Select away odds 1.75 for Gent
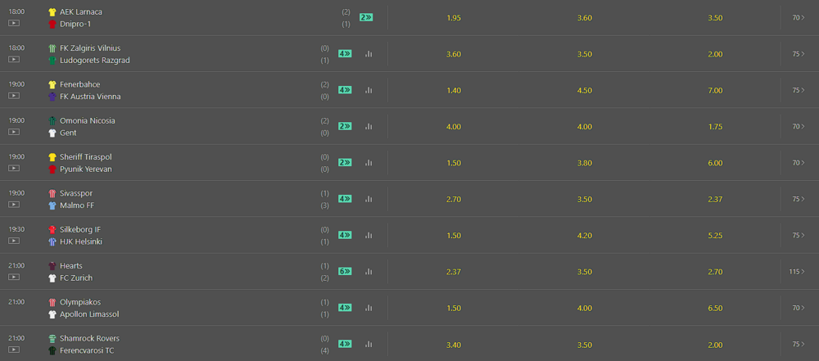 tap(715, 126)
